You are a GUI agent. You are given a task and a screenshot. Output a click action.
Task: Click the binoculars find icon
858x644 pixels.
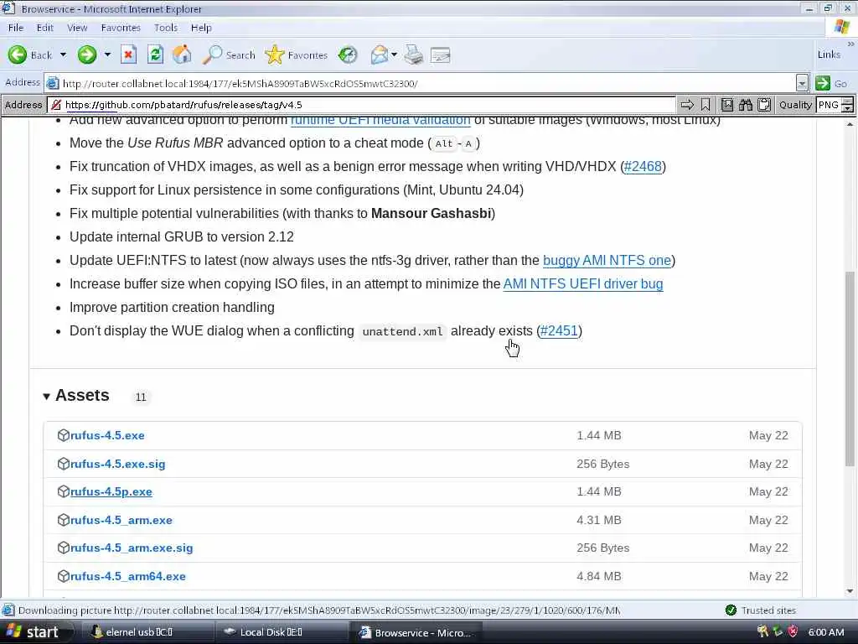pos(745,105)
